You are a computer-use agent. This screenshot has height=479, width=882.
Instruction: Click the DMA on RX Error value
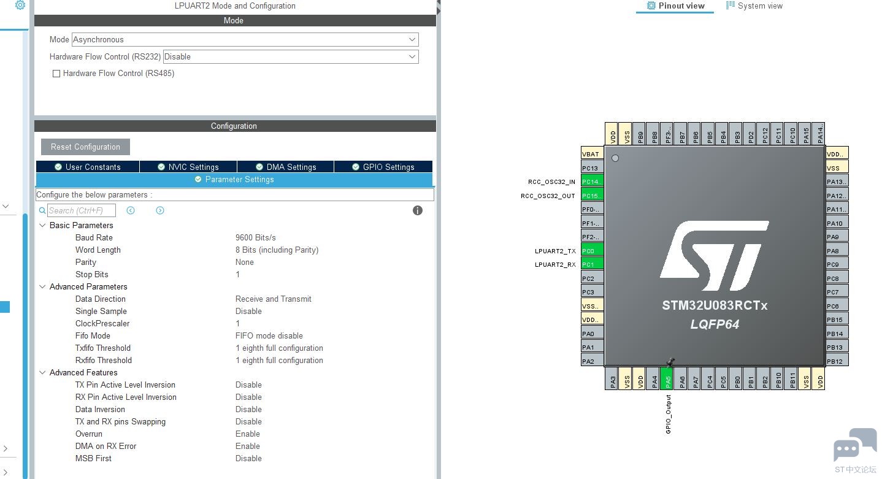click(x=248, y=446)
